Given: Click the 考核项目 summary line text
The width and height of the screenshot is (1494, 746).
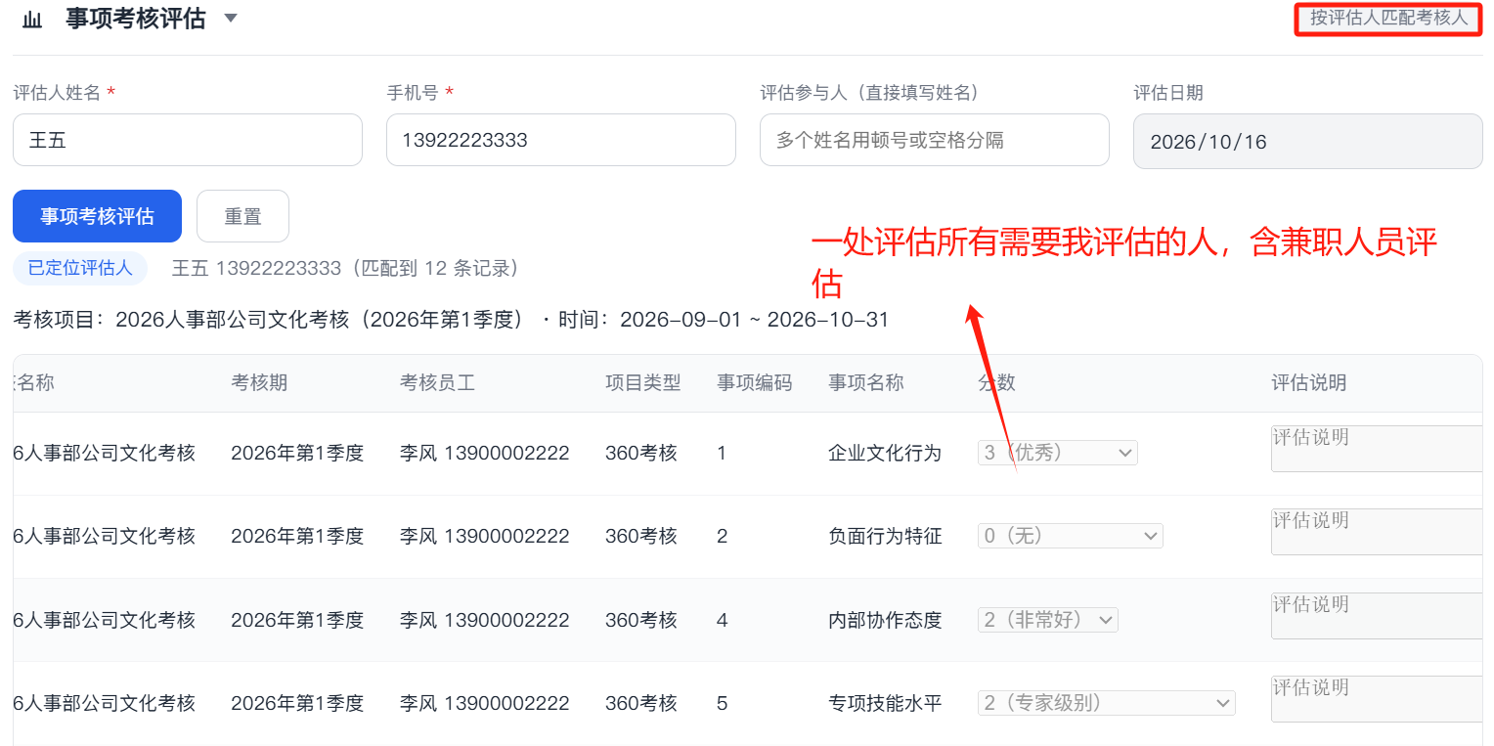Looking at the screenshot, I should [451, 320].
